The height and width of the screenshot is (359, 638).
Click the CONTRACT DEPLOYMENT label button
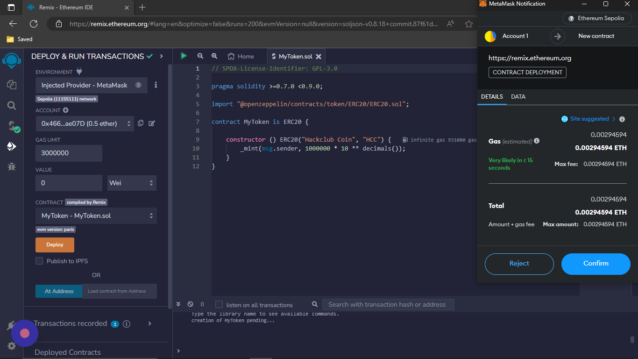527,72
